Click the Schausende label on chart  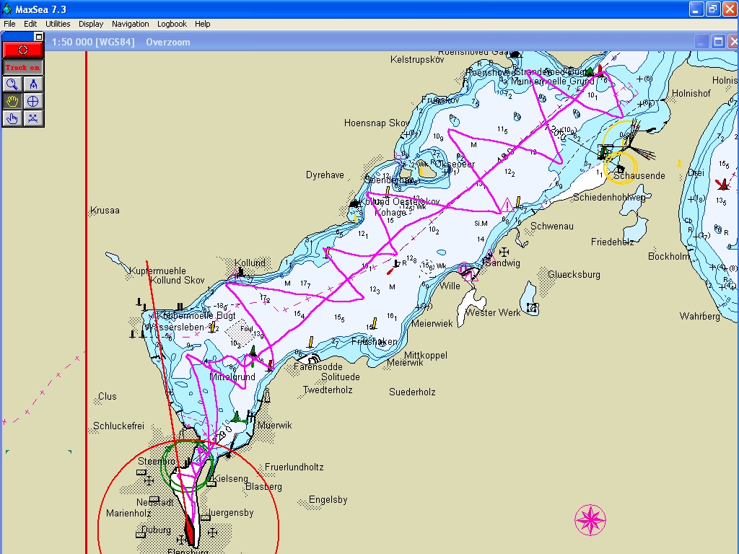click(x=639, y=176)
